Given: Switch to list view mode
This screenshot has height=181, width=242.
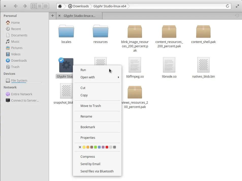Looking at the screenshot, I should [40, 6].
